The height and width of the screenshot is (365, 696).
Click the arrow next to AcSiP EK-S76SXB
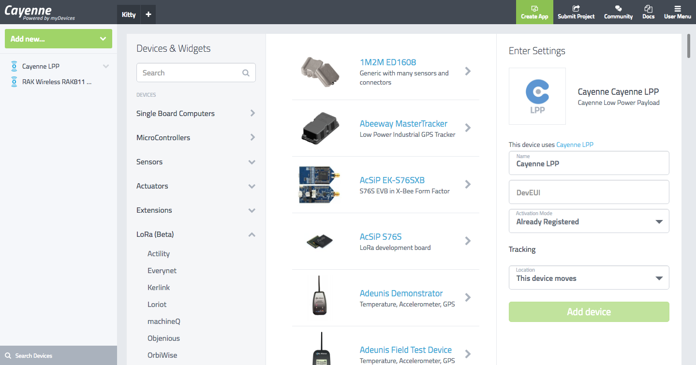pos(468,184)
